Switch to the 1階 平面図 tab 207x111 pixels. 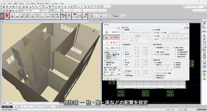tap(7, 107)
